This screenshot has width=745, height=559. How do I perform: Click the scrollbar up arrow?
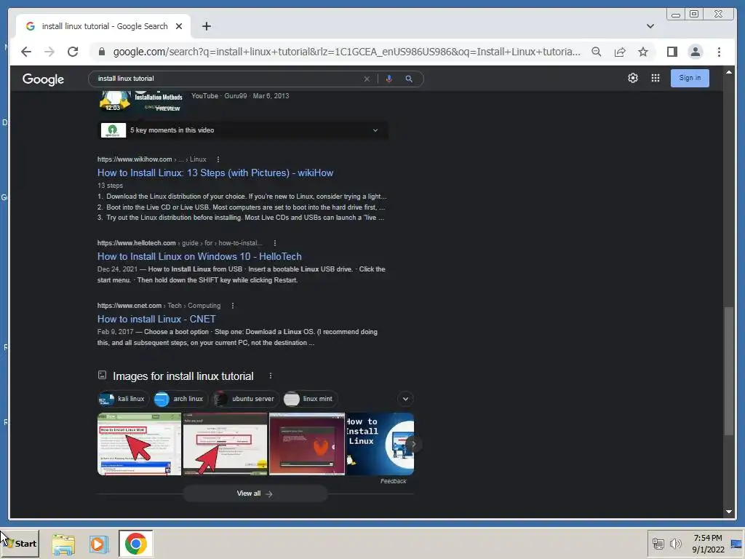729,72
